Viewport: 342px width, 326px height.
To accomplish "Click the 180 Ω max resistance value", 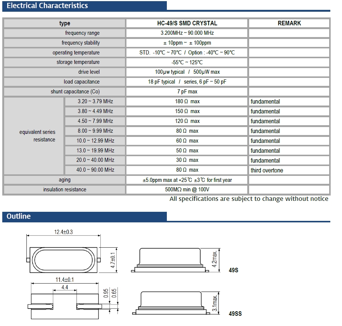I will click(x=187, y=101).
